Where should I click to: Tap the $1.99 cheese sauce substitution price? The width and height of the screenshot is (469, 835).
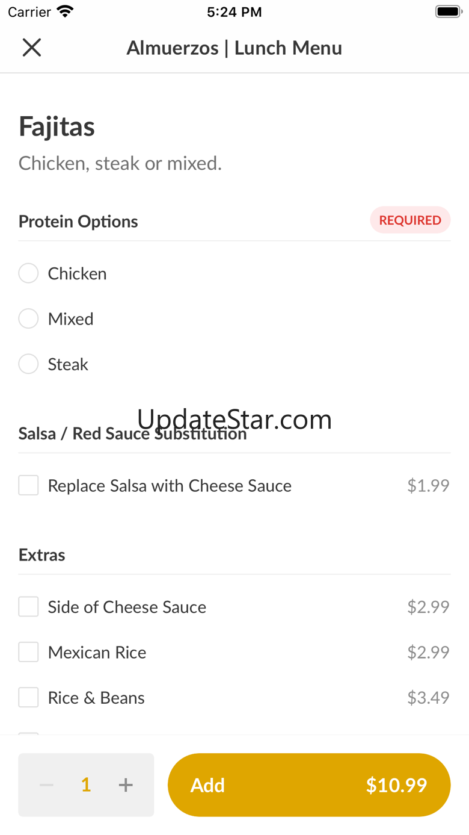[x=428, y=485]
